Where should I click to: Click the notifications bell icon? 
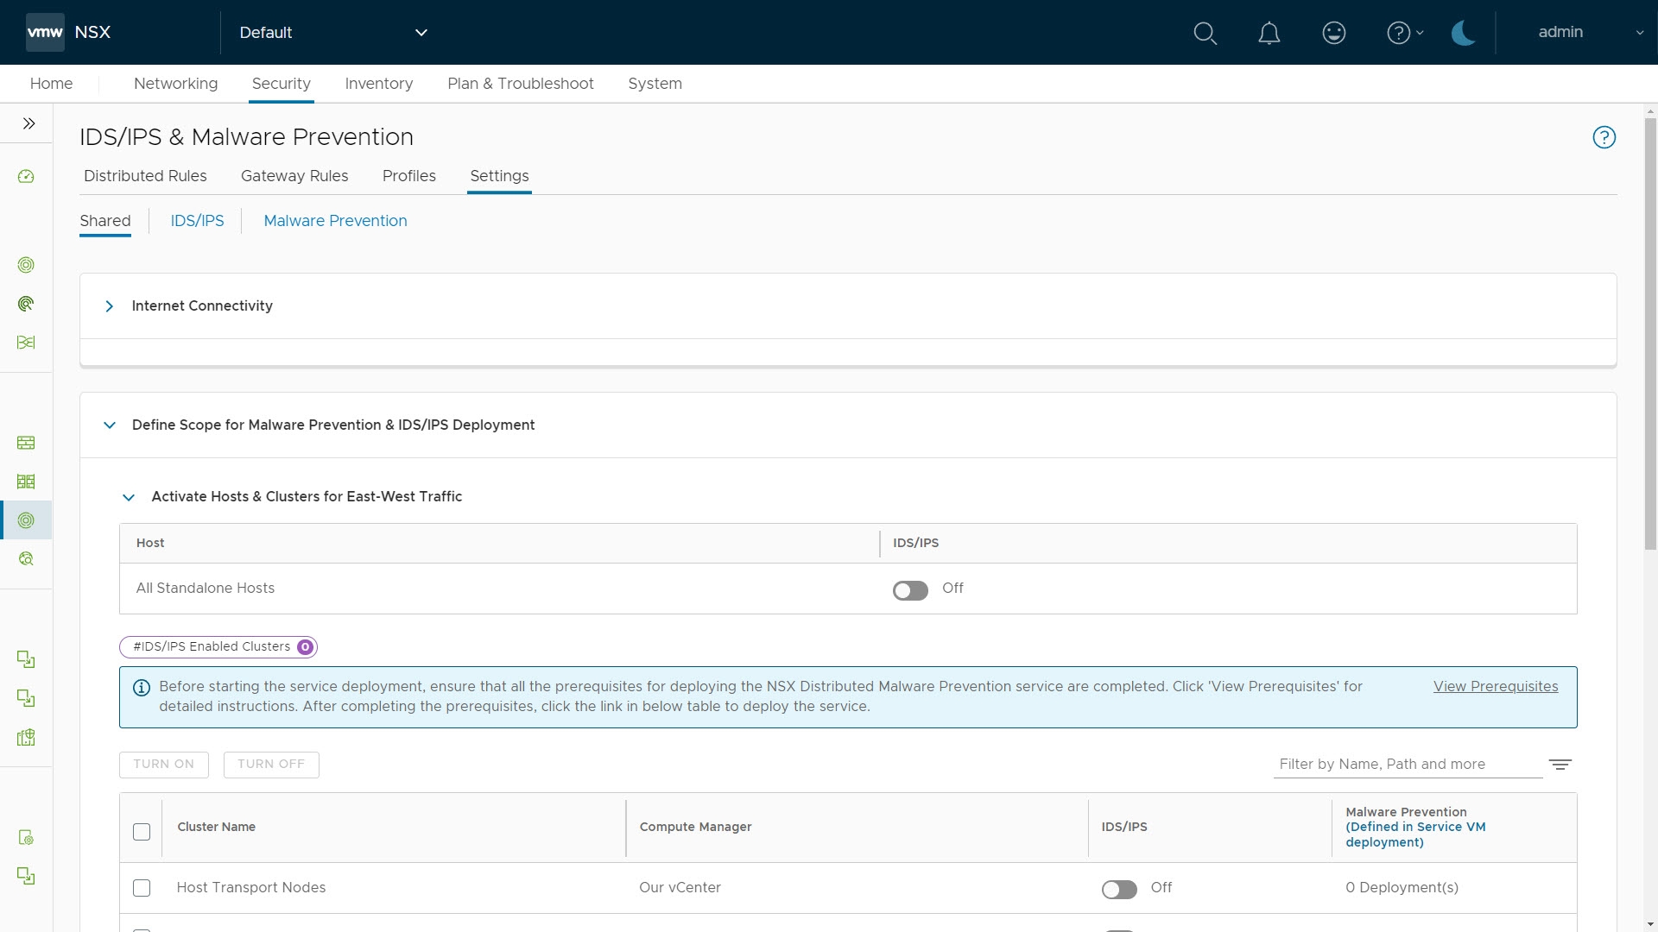1269,33
